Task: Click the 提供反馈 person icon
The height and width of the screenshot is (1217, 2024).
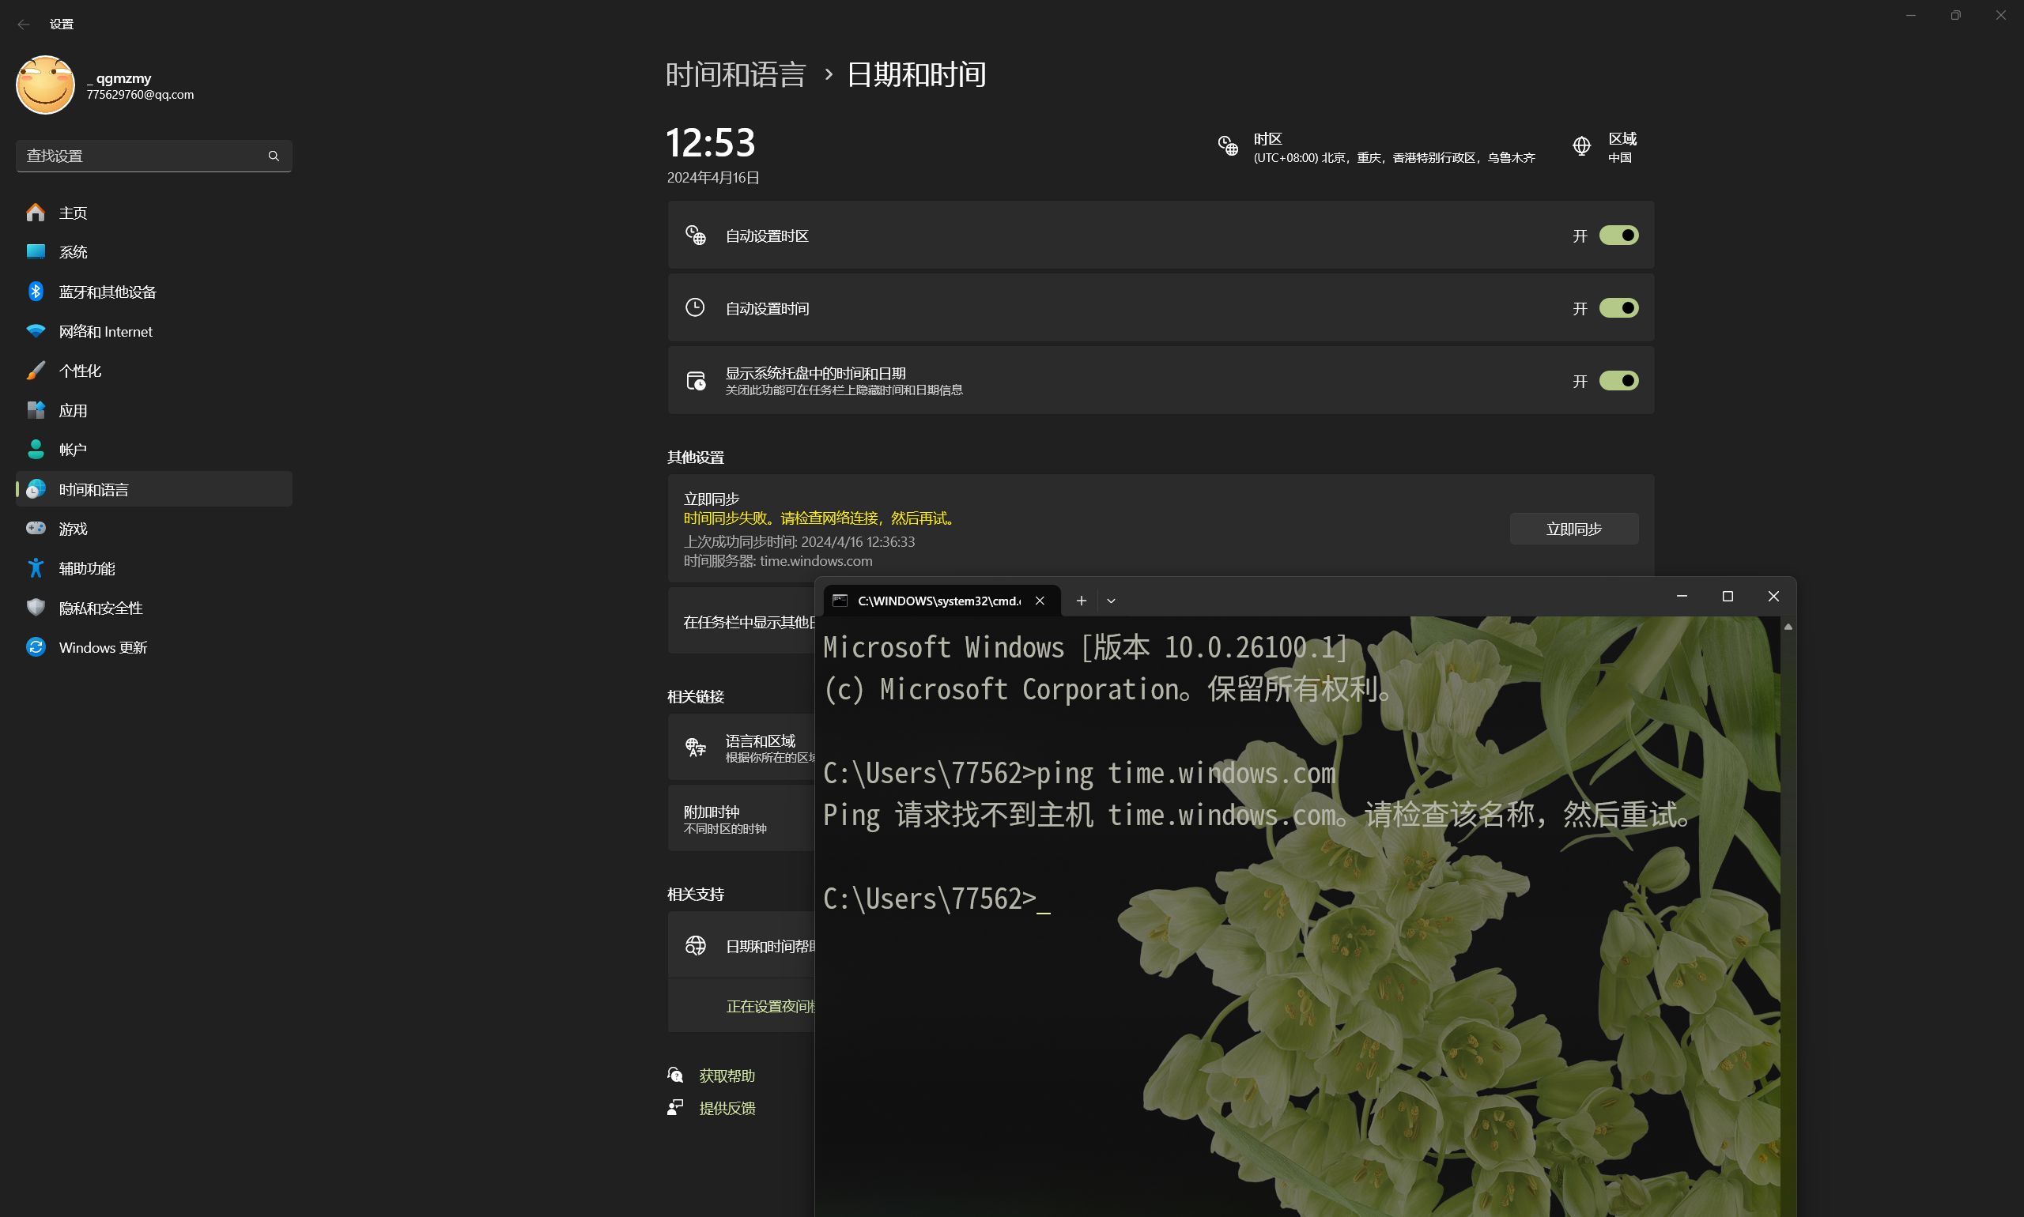Action: pyautogui.click(x=675, y=1108)
